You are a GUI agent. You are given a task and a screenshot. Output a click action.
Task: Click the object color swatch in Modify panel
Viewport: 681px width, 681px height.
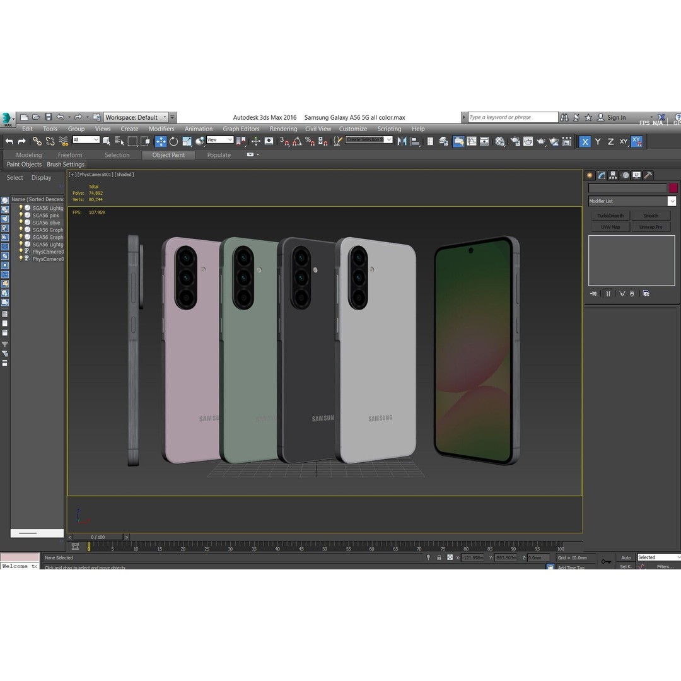[x=673, y=188]
